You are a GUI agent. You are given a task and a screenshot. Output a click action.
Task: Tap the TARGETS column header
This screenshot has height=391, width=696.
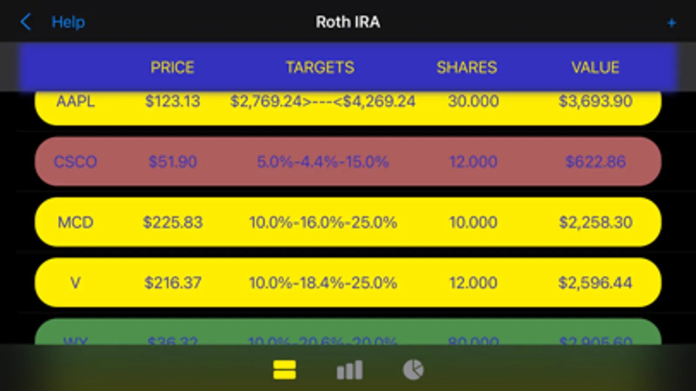[x=320, y=67]
